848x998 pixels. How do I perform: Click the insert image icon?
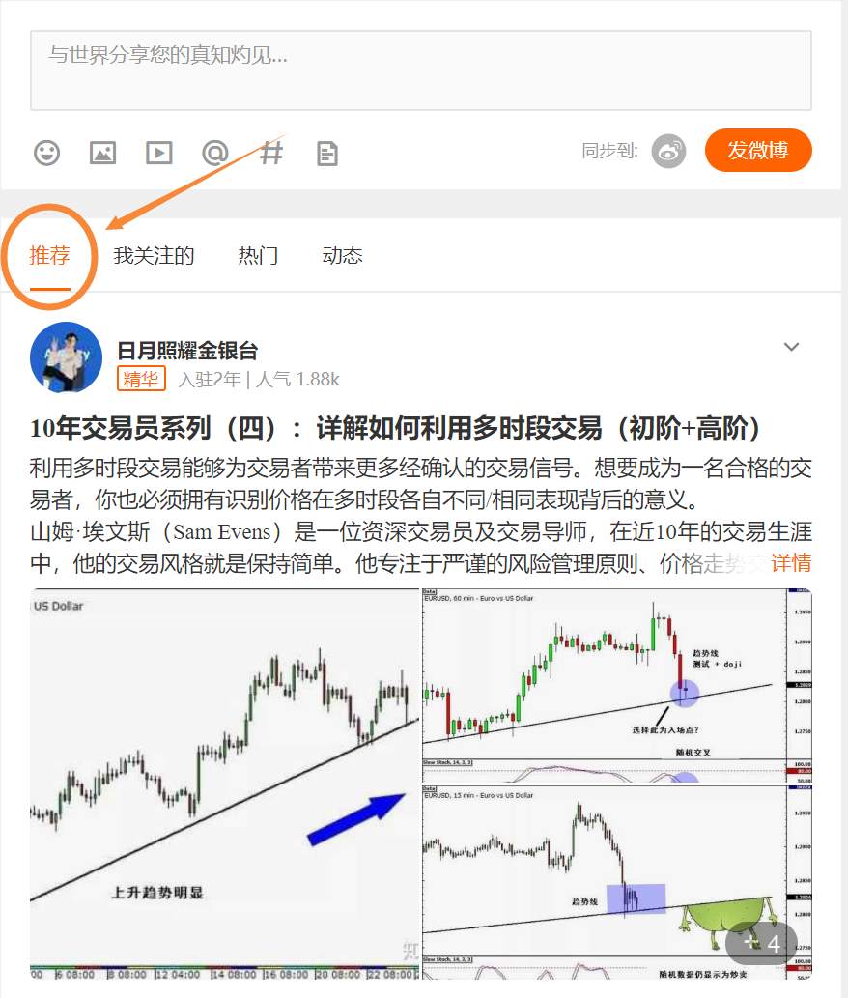pos(102,153)
